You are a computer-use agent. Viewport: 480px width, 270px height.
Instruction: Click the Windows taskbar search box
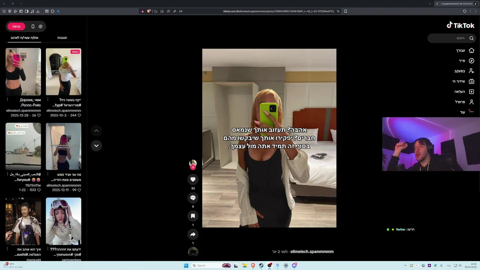tap(211, 265)
